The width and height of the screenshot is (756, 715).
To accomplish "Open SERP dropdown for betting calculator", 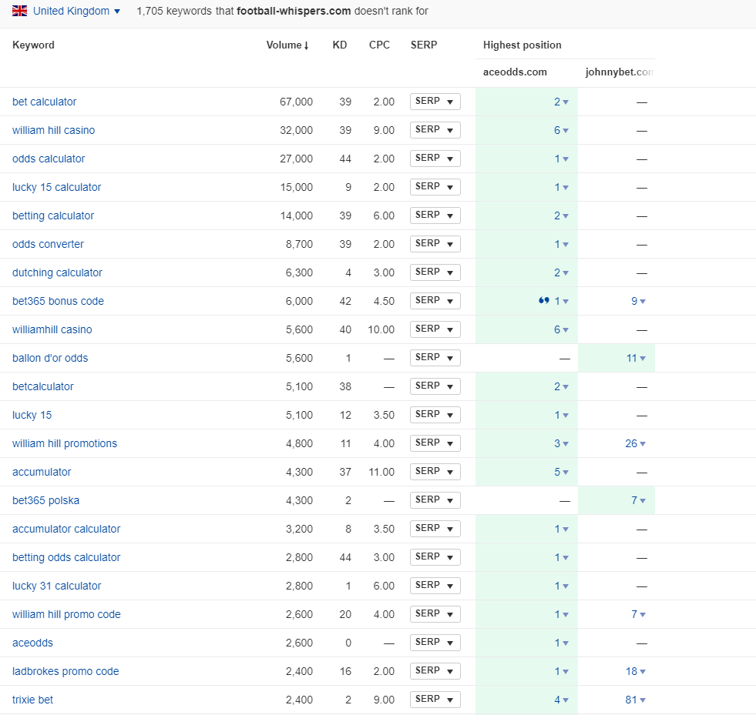I will [x=435, y=216].
